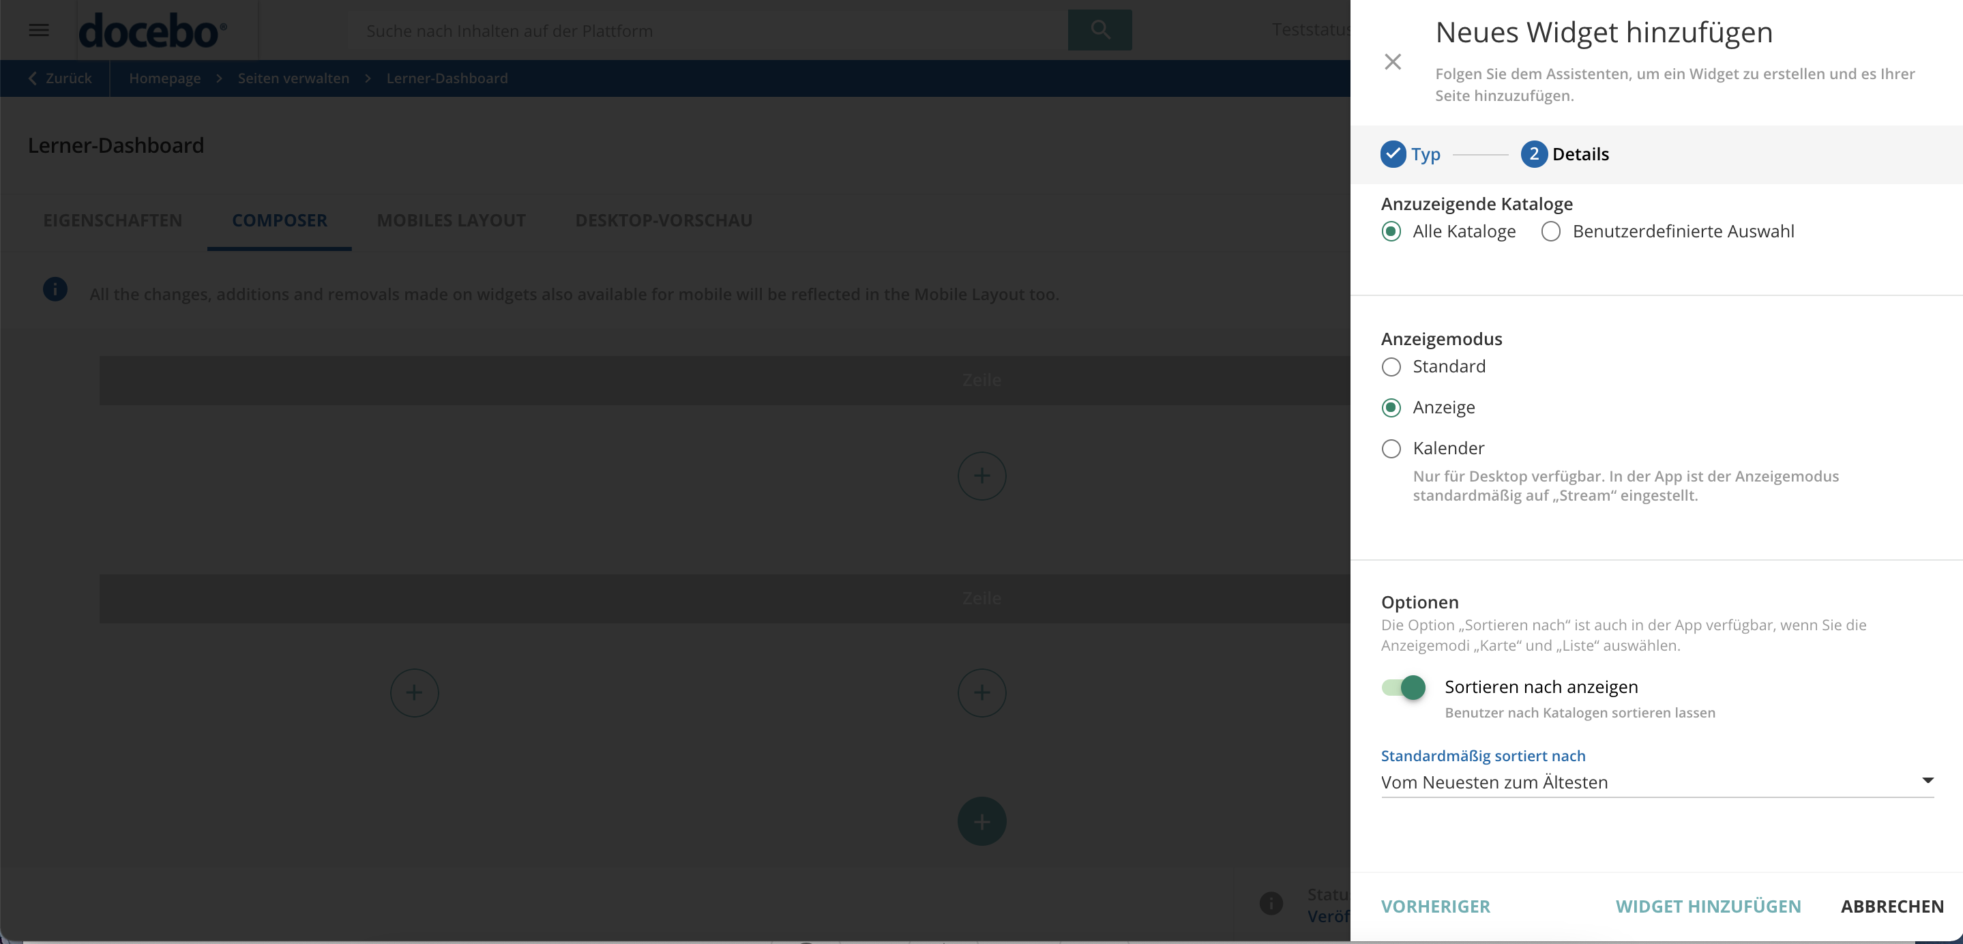Go to Homepage breadcrumb
This screenshot has height=944, width=1963.
(164, 78)
